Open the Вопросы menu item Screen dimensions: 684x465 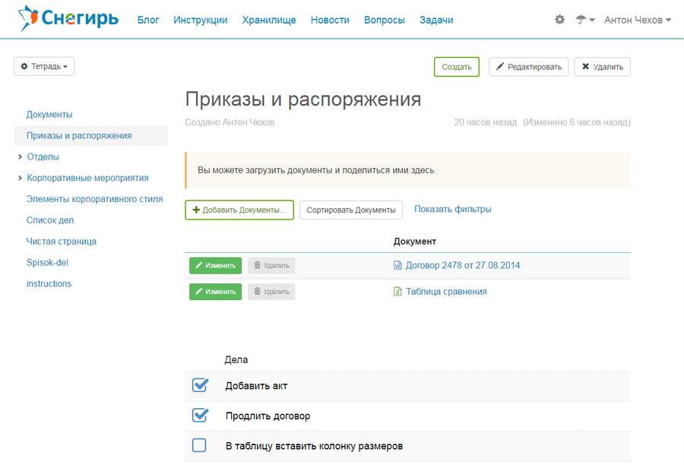pos(385,20)
